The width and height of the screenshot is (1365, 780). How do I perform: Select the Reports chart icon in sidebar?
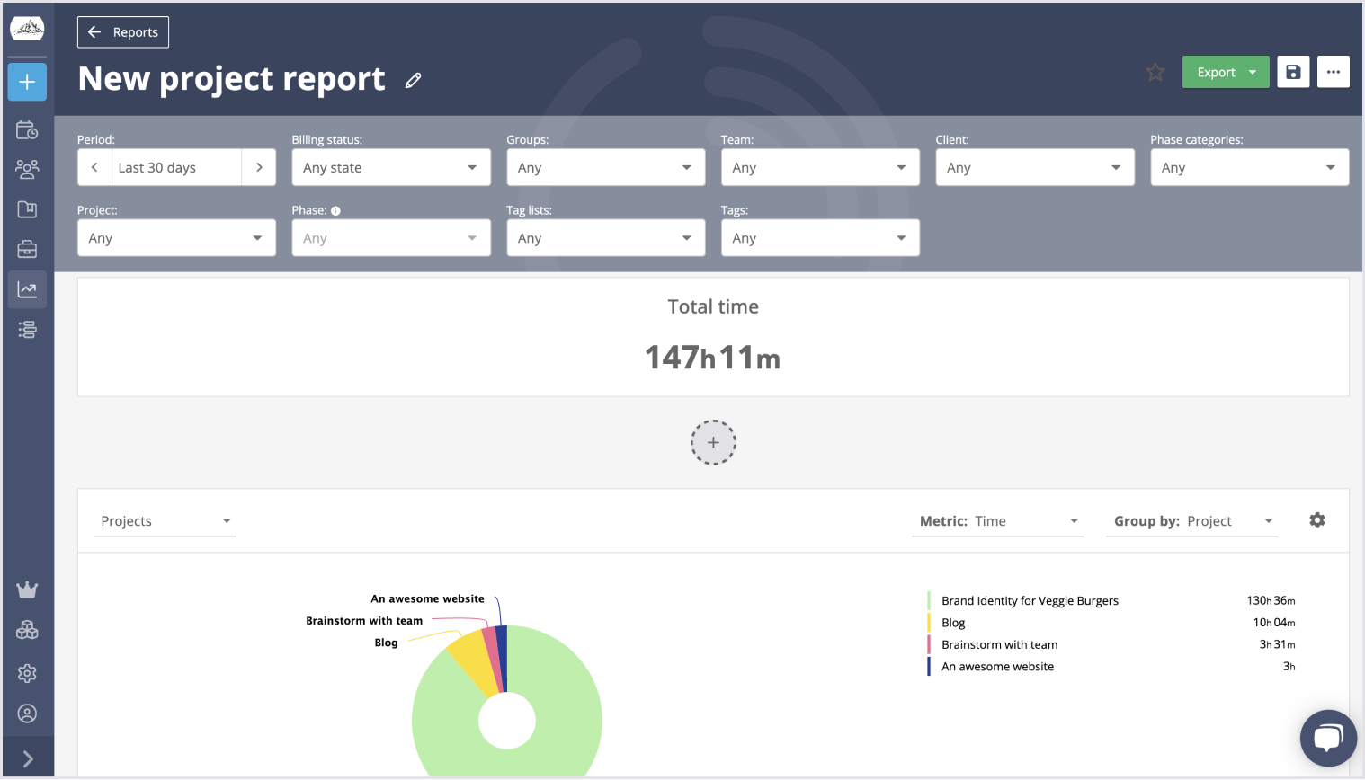click(27, 288)
